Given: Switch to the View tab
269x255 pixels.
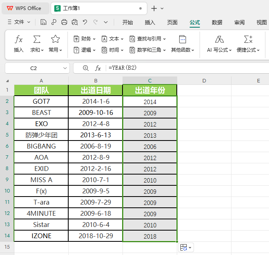Looking at the screenshot, I should pyautogui.click(x=262, y=22).
